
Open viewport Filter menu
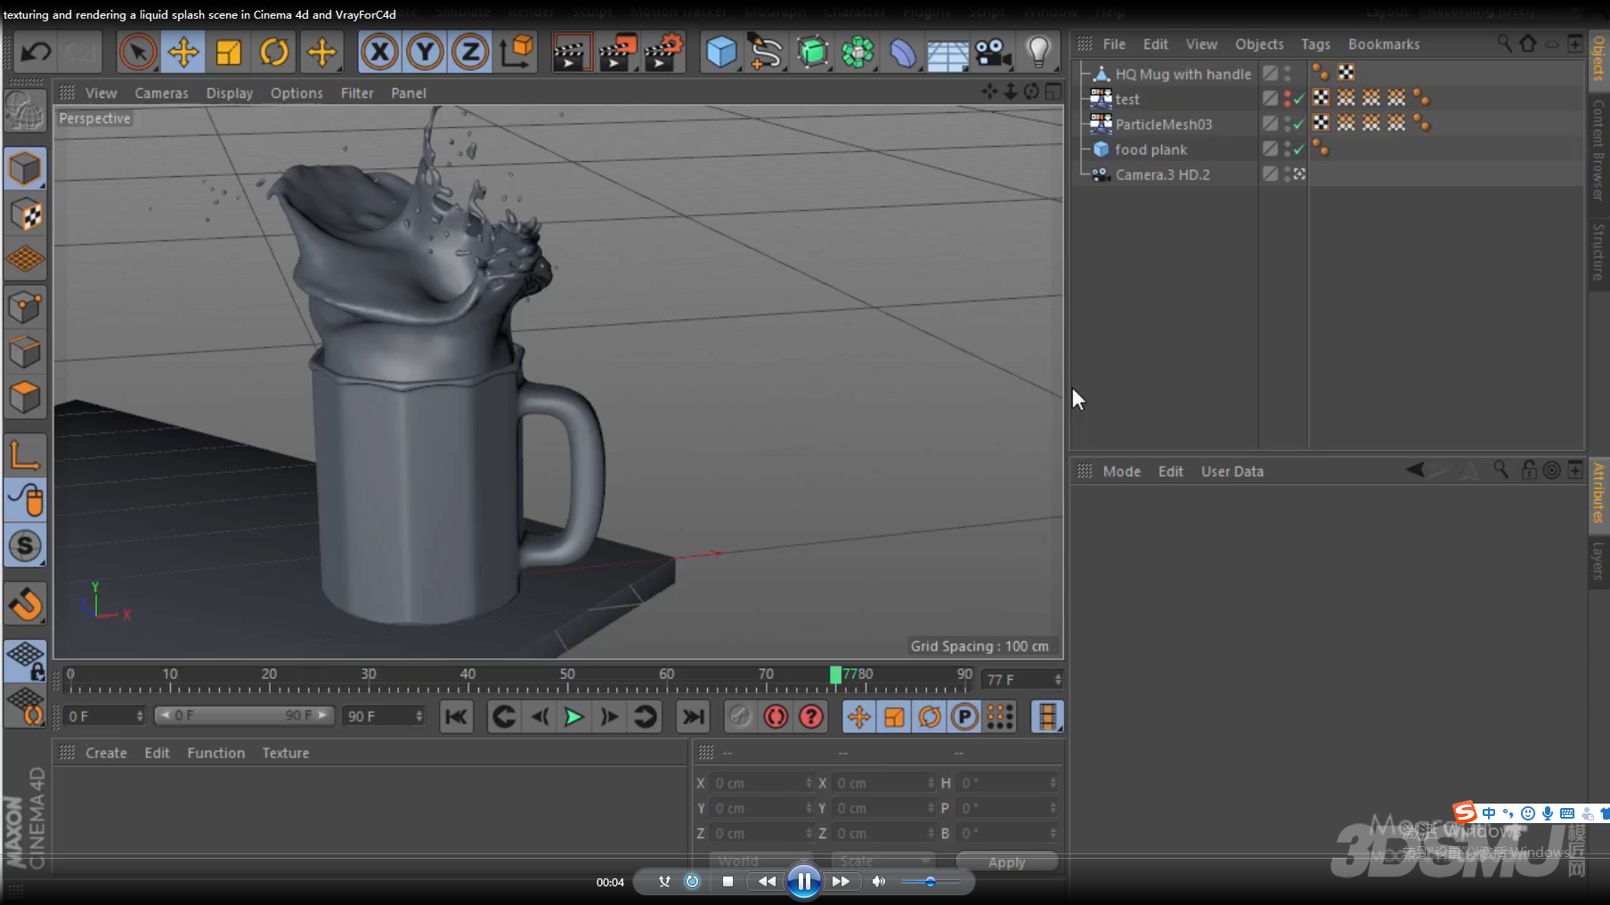[x=357, y=93]
